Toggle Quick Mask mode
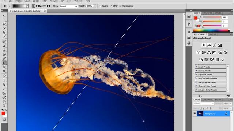234x131 pixels. [4, 119]
